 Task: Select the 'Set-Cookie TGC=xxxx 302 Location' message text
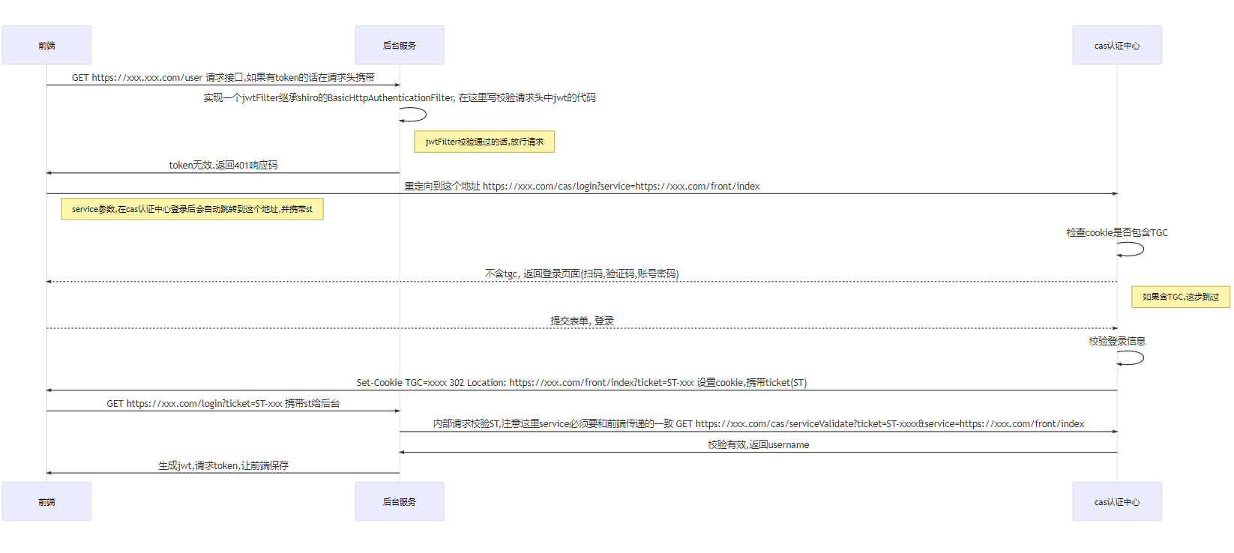coord(582,382)
